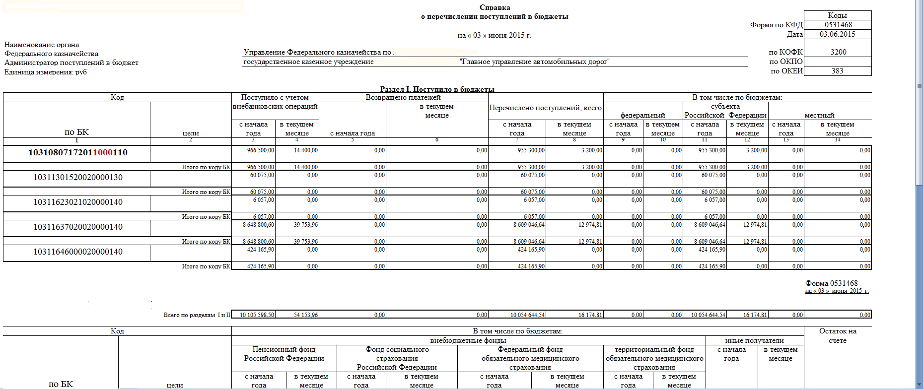Click the label "по ОКПО"
The height and width of the screenshot is (389, 924).
(786, 62)
